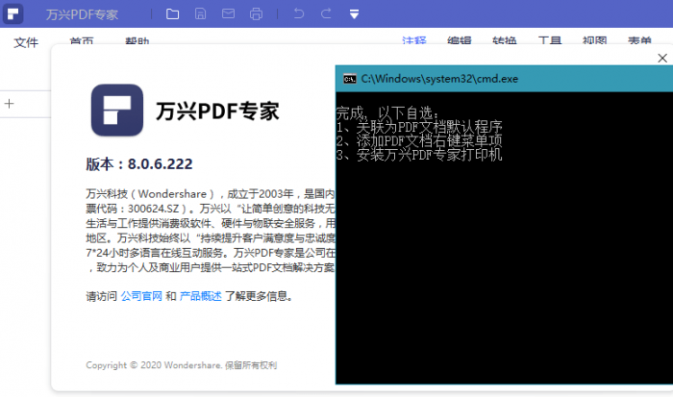Screen dimensions: 673x397
Task: Switch to the 编辑 tab
Action: click(460, 41)
